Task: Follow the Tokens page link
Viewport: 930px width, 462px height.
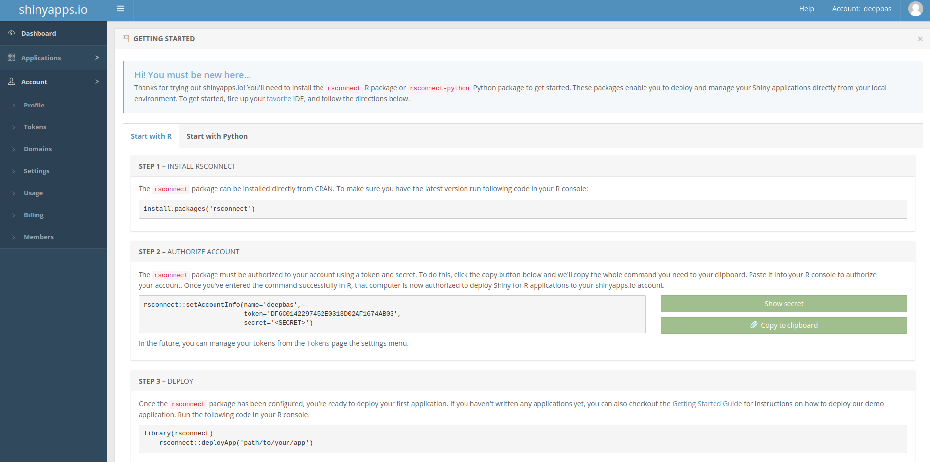Action: (x=318, y=343)
